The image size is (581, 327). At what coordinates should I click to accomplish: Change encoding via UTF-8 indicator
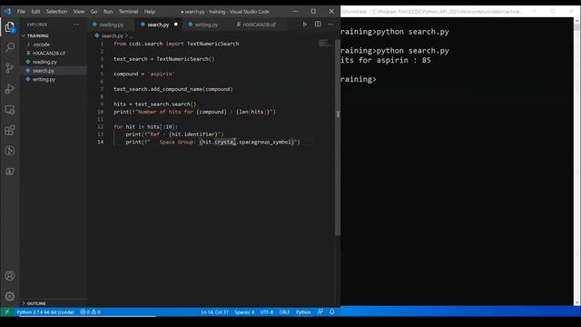[x=266, y=312]
